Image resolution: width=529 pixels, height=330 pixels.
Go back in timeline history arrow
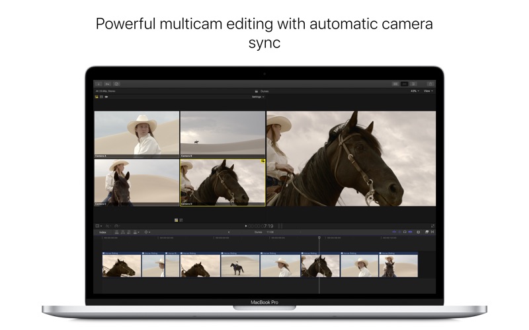(x=229, y=232)
